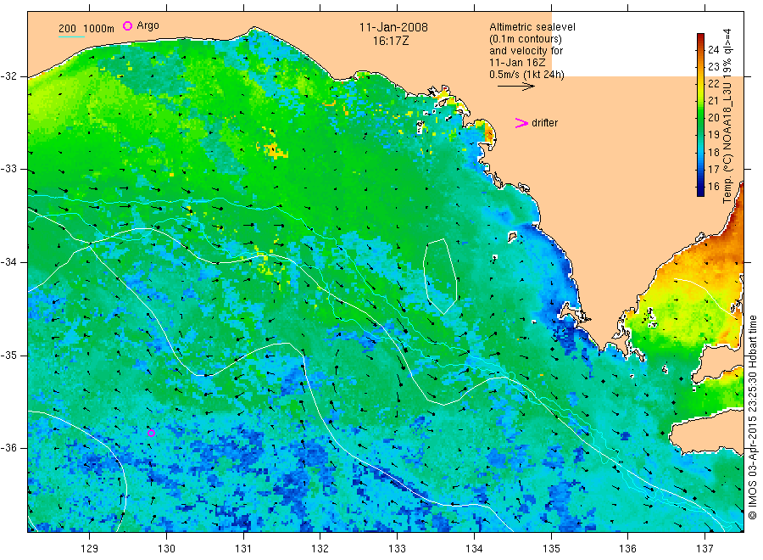Screen dimensions: 763x560
Task: Click the '0.5m/s (1kt 24h)' text
Action: coord(527,75)
